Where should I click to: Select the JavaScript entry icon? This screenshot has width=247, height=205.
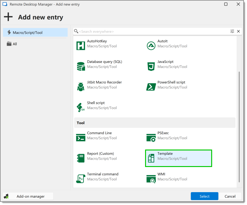151,66
